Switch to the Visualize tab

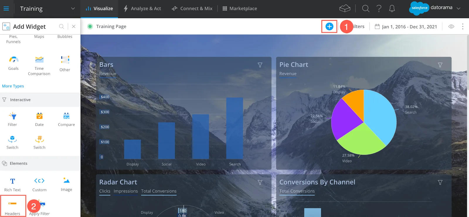99,8
